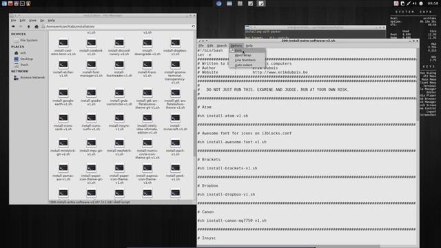Viewport: 441px width, 248px height.
Task: Select the install-corebird-v1.sh file icon
Action: coord(91,43)
